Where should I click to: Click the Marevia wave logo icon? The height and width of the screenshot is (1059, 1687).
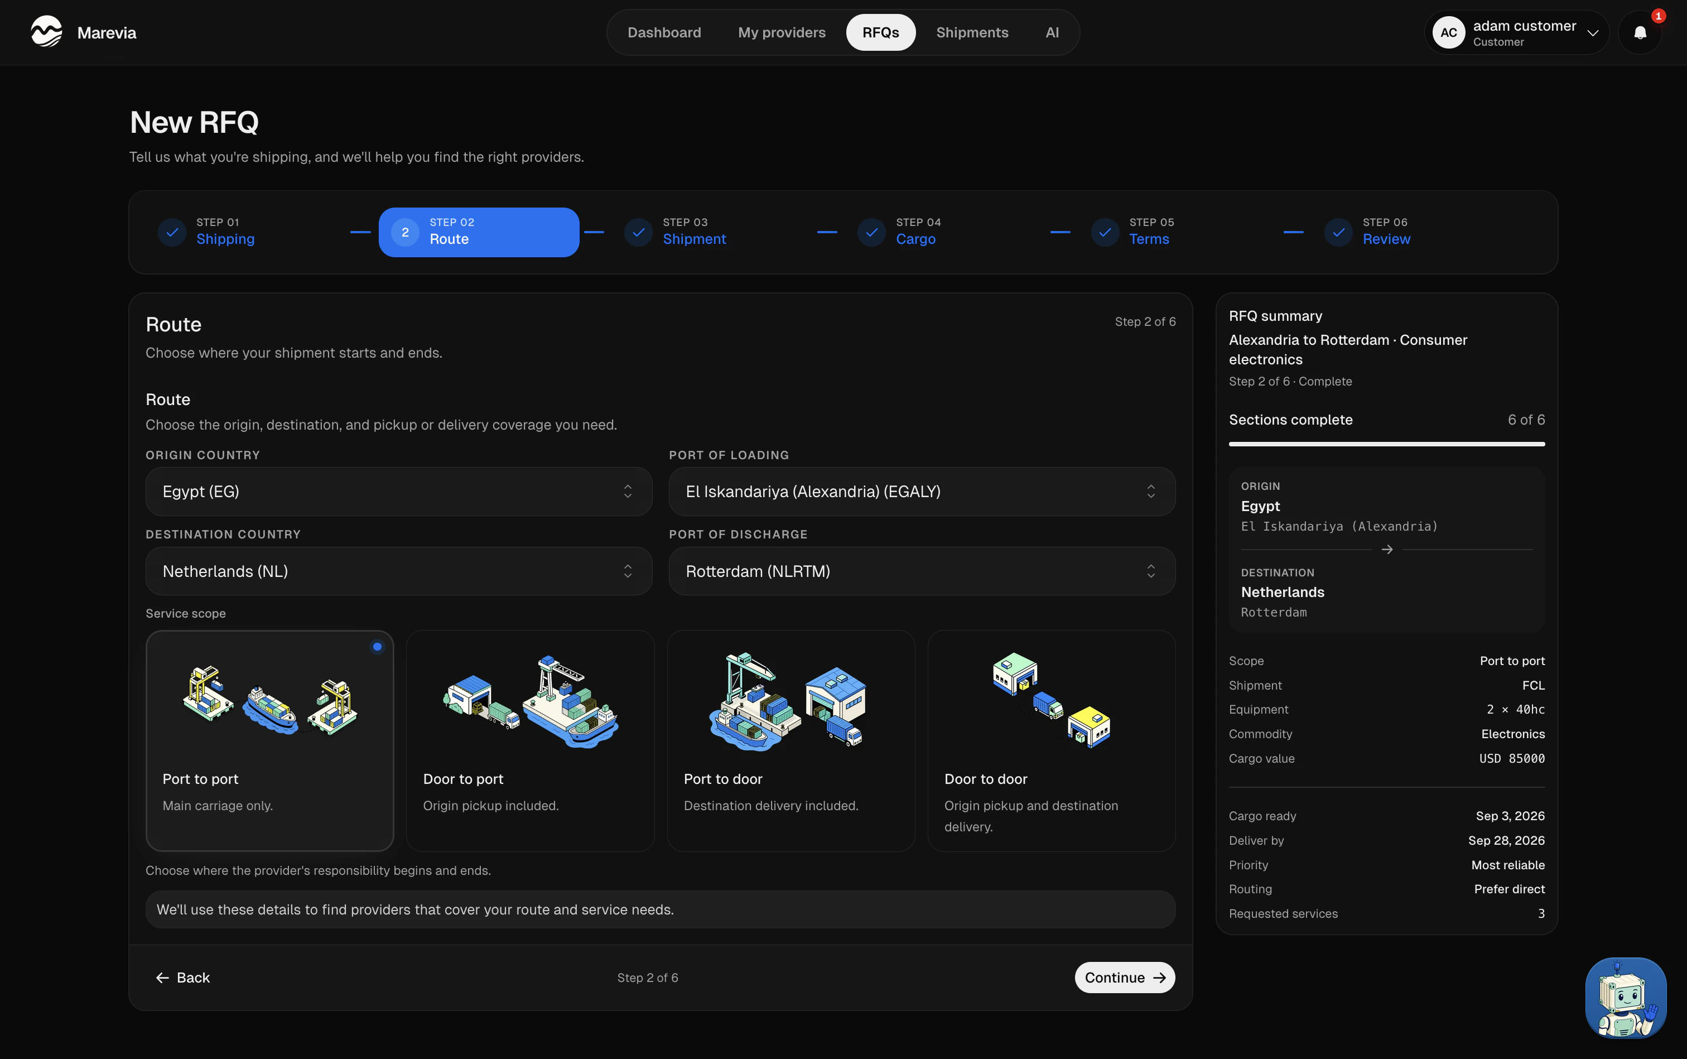(x=46, y=32)
